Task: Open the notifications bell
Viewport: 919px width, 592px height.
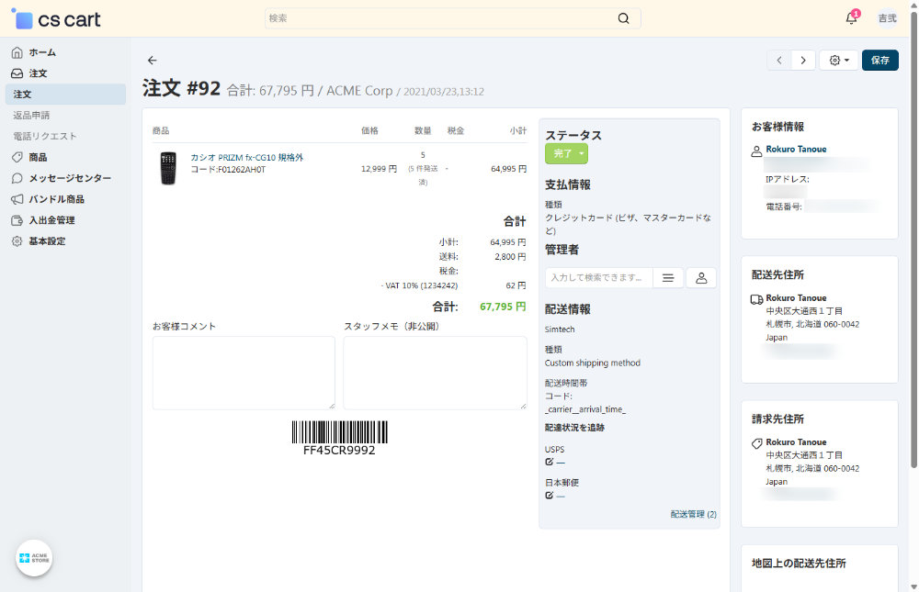Action: (x=851, y=18)
